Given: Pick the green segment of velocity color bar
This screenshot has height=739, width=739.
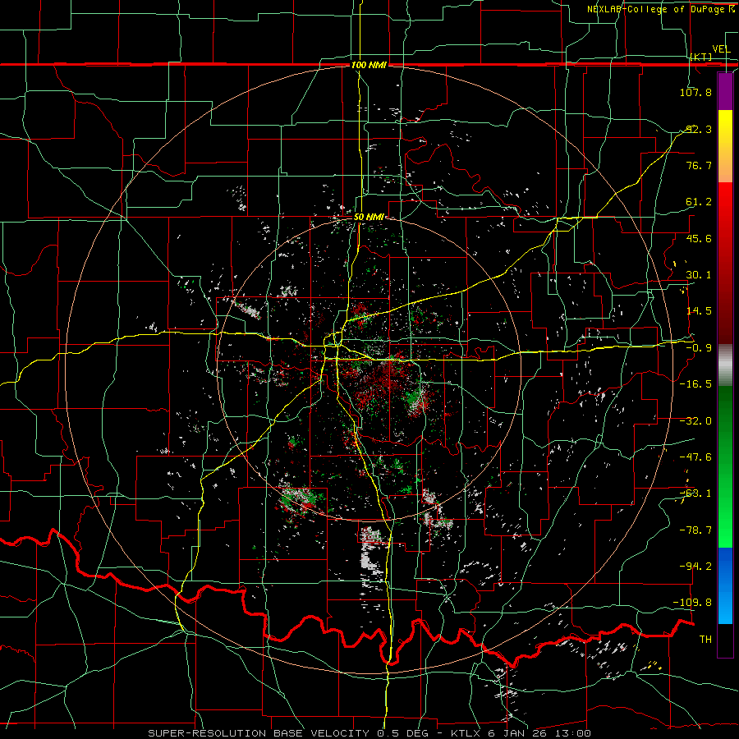Looking at the screenshot, I should (725, 466).
